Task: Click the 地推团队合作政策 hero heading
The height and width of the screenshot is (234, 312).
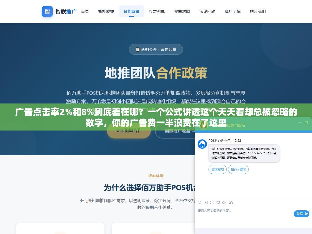Action: click(x=156, y=73)
